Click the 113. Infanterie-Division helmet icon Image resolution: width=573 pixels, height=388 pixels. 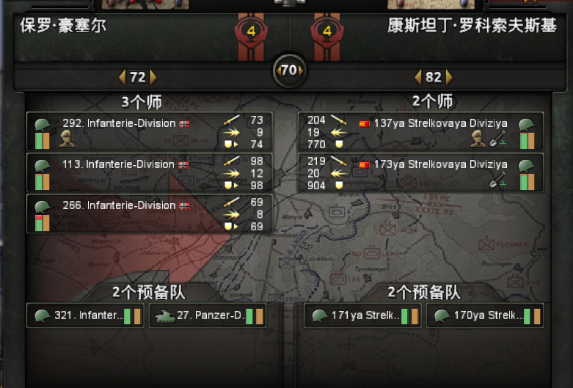pyautogui.click(x=43, y=166)
